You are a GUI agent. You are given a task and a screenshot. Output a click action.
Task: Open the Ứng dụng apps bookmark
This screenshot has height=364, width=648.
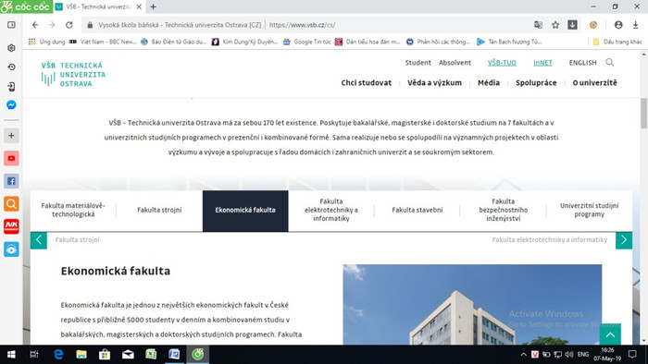click(x=47, y=42)
